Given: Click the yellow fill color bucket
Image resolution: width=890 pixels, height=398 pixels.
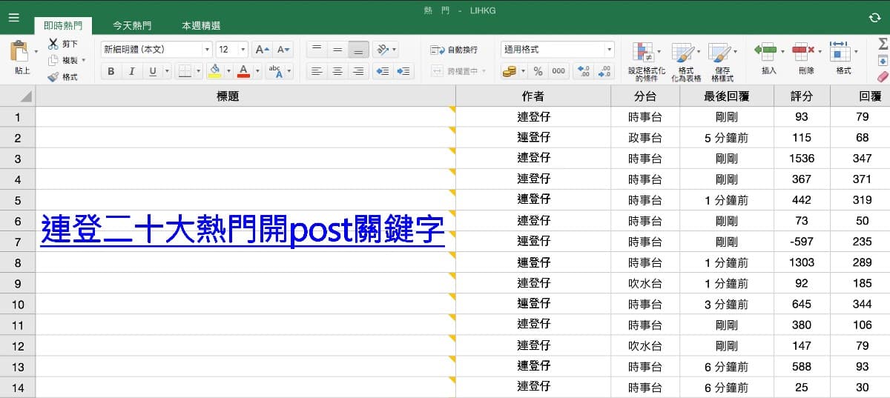Looking at the screenshot, I should click(x=215, y=71).
